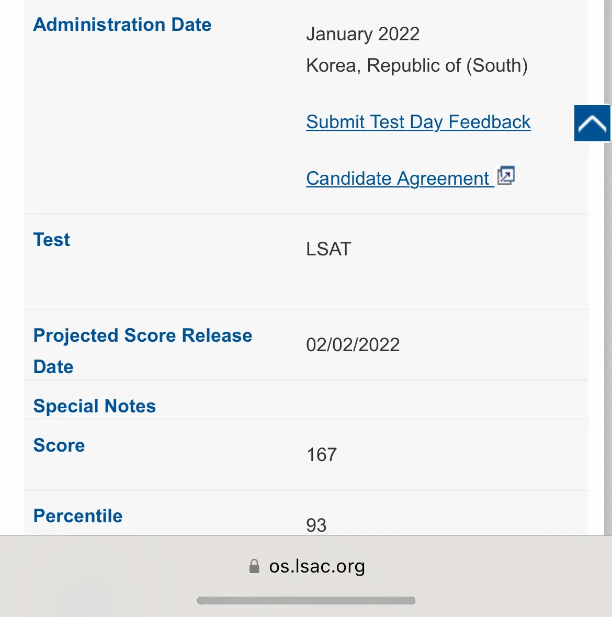Screen dimensions: 612x617
Task: Click the Projected Score Release Date label
Action: (142, 351)
